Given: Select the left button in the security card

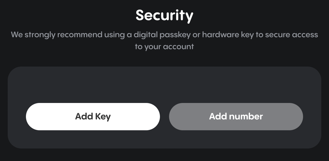Looking at the screenshot, I should (x=93, y=116).
